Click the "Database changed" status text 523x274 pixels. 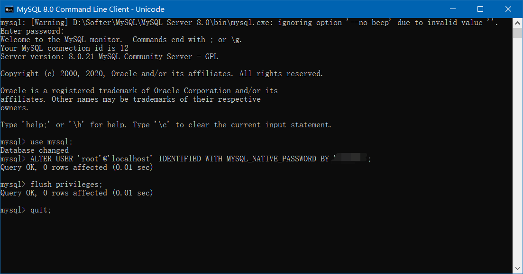[34, 150]
